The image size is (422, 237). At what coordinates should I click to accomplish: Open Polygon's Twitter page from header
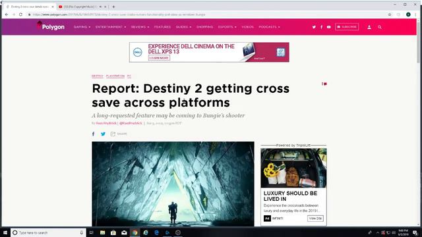pos(314,27)
